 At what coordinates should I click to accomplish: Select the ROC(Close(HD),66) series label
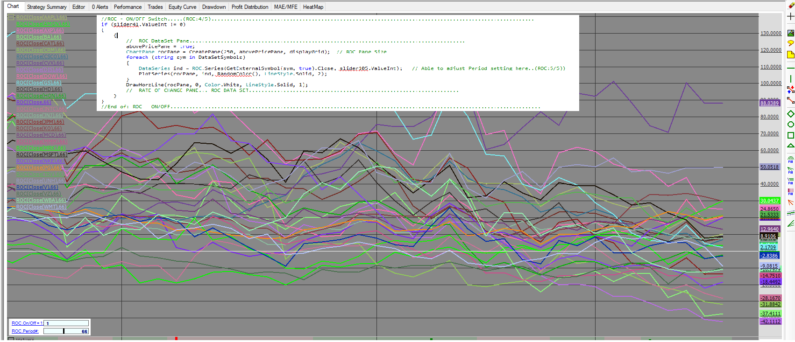(39, 89)
